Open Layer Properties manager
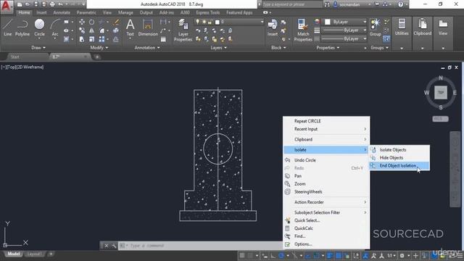This screenshot has width=464, height=261. pos(183,30)
